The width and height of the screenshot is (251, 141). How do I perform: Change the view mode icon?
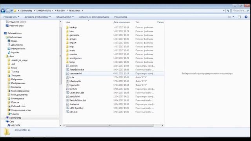(229, 17)
